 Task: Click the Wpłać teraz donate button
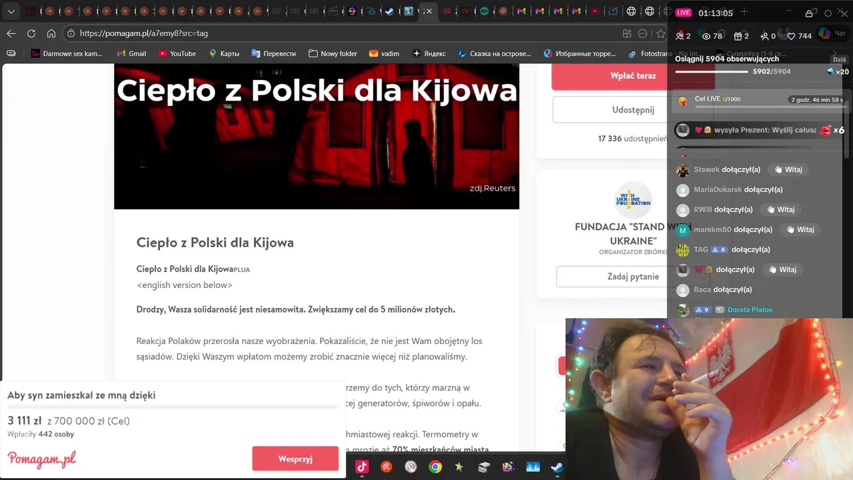click(x=632, y=76)
